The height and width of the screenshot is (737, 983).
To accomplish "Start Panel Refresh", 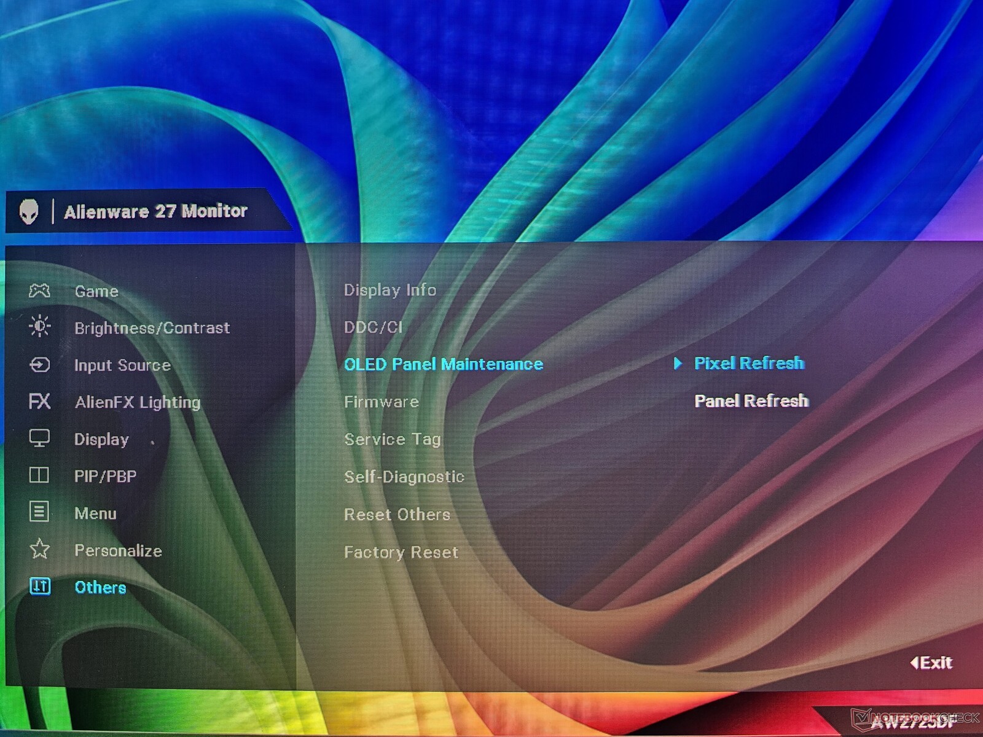I will coord(751,401).
